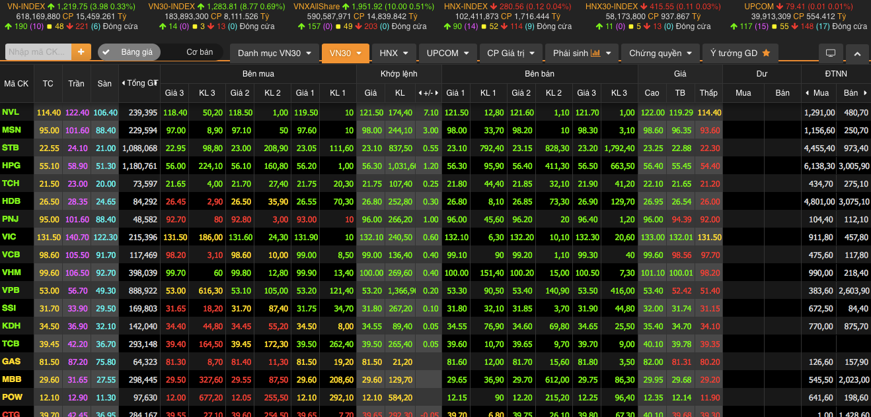Open the UPCOM dropdown list

pyautogui.click(x=447, y=53)
